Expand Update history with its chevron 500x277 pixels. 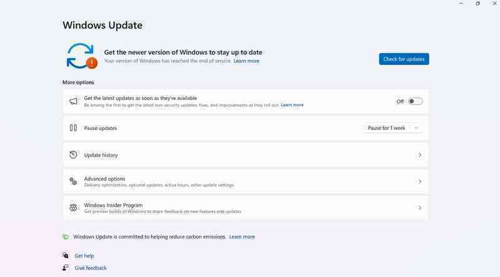pos(419,155)
